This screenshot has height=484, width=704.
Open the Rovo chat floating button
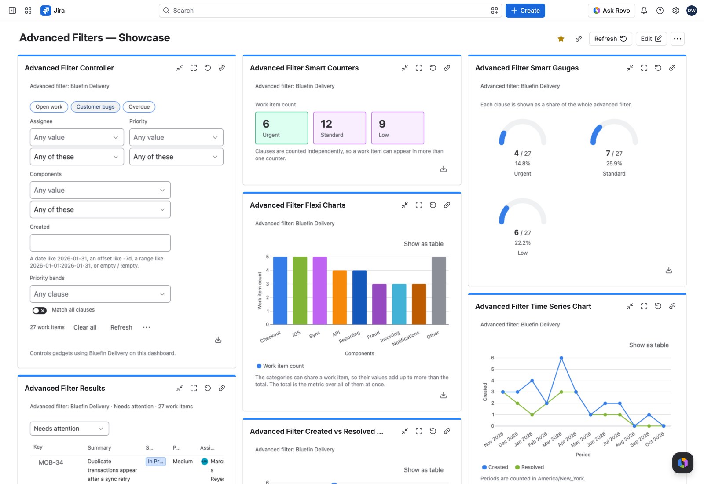pos(683,463)
